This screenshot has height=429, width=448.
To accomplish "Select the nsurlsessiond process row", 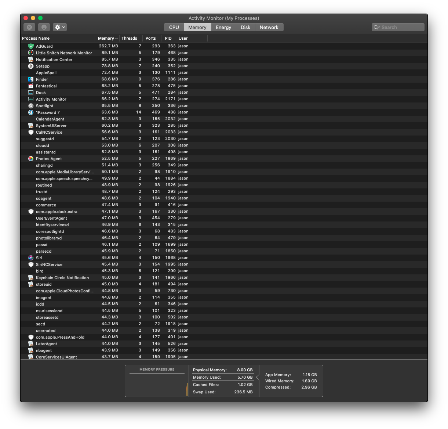I will tap(224, 311).
